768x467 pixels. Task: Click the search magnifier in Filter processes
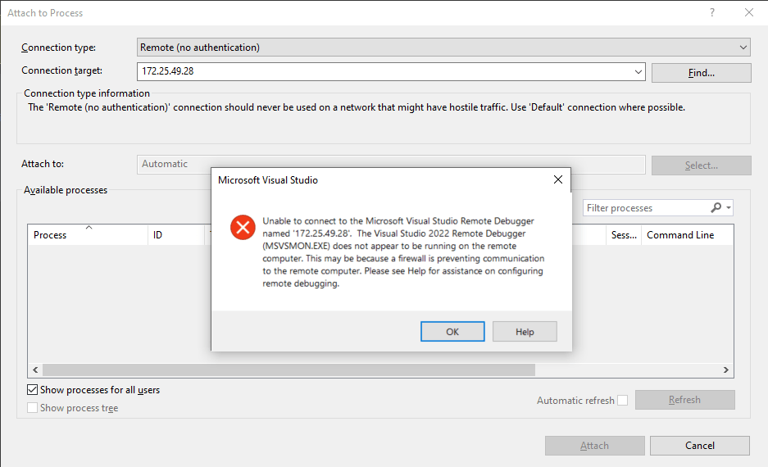716,208
